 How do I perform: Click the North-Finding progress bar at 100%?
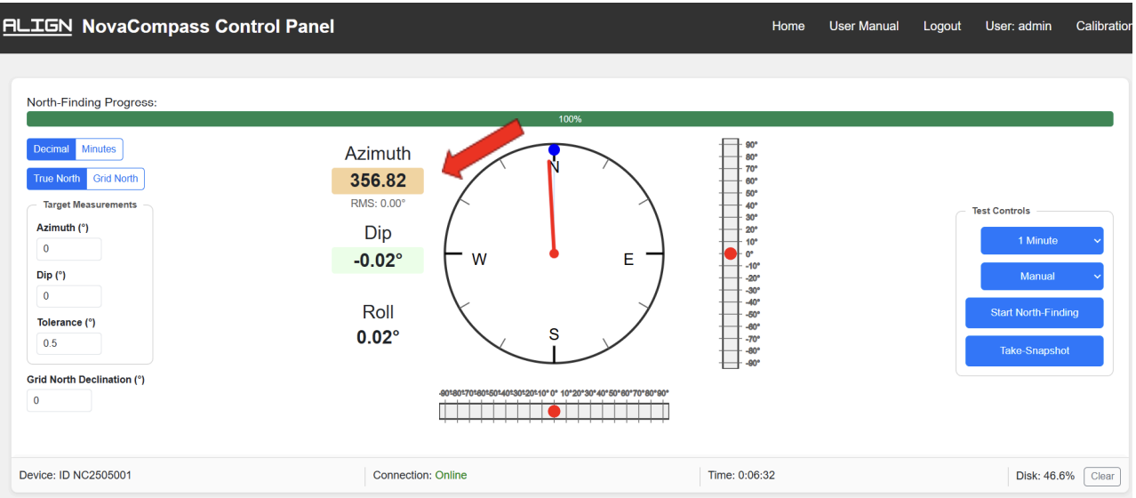click(570, 119)
